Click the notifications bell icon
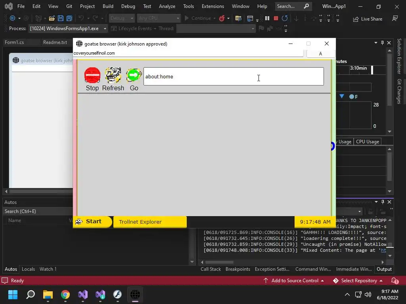This screenshot has height=304, width=406. tap(395, 281)
